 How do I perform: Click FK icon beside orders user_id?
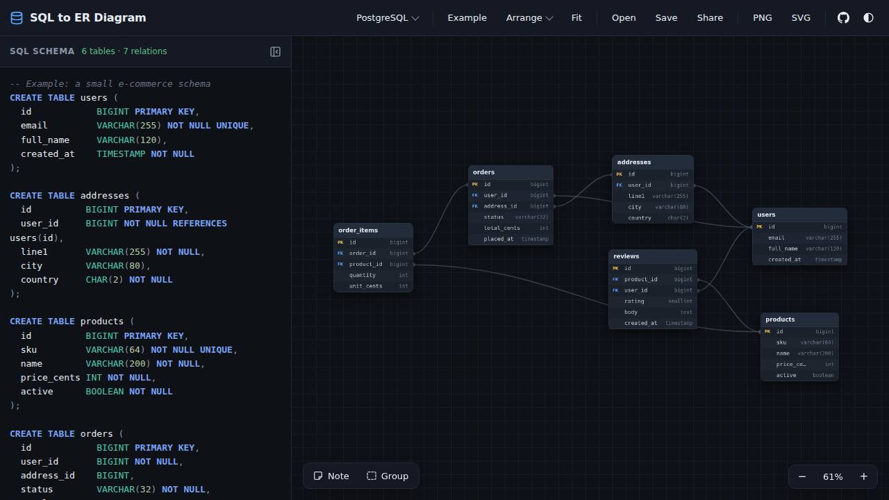pyautogui.click(x=475, y=195)
